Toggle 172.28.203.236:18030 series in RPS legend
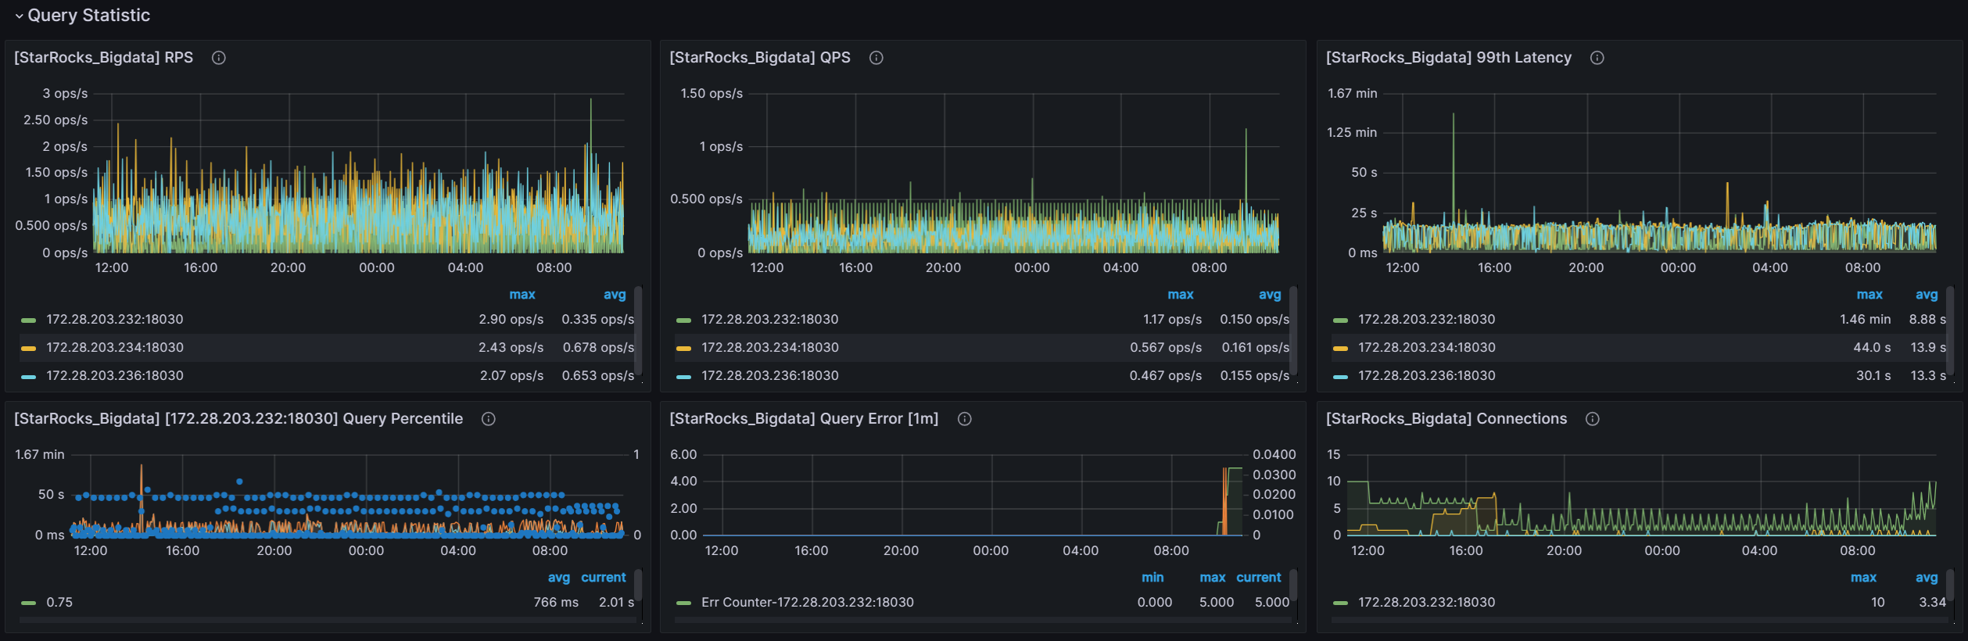 [115, 376]
